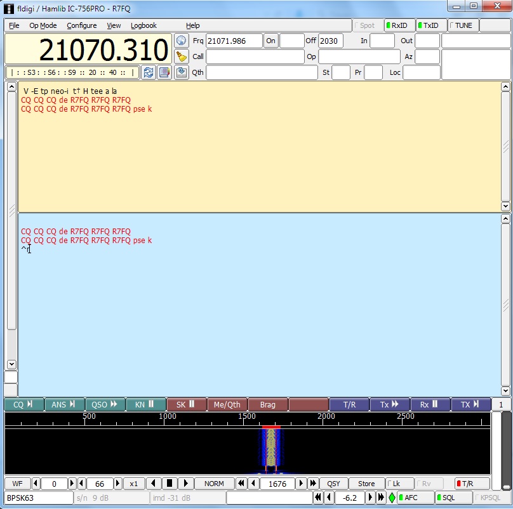Viewport: 513px width, 509px height.
Task: Jump waterfall cursor with double-left arrow by 1676
Action: click(241, 484)
